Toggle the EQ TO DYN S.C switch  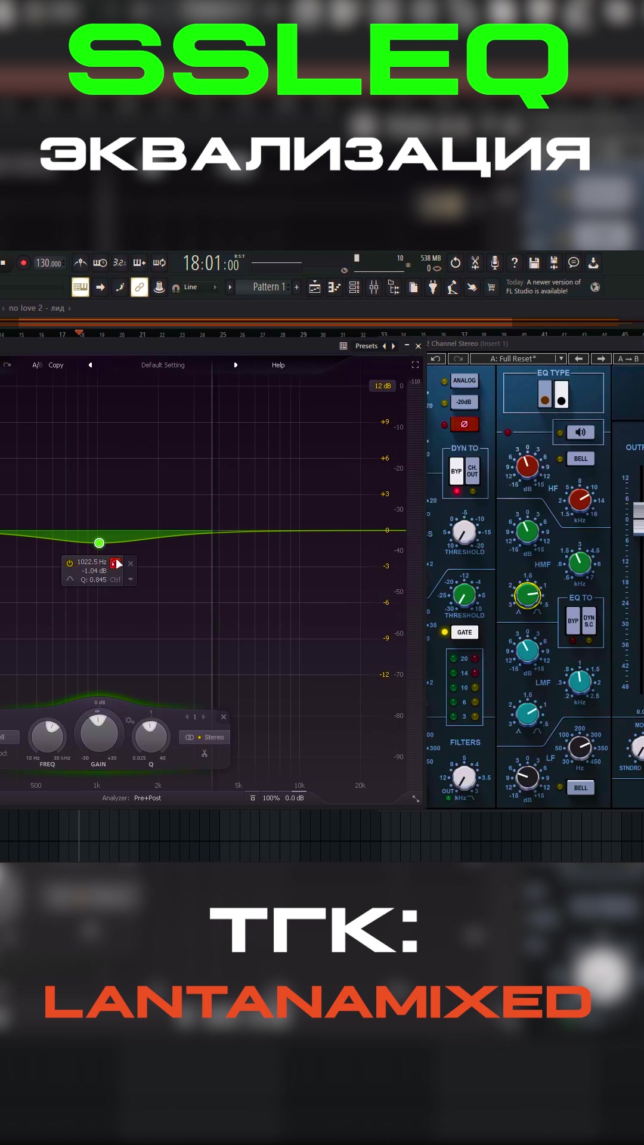tap(589, 620)
